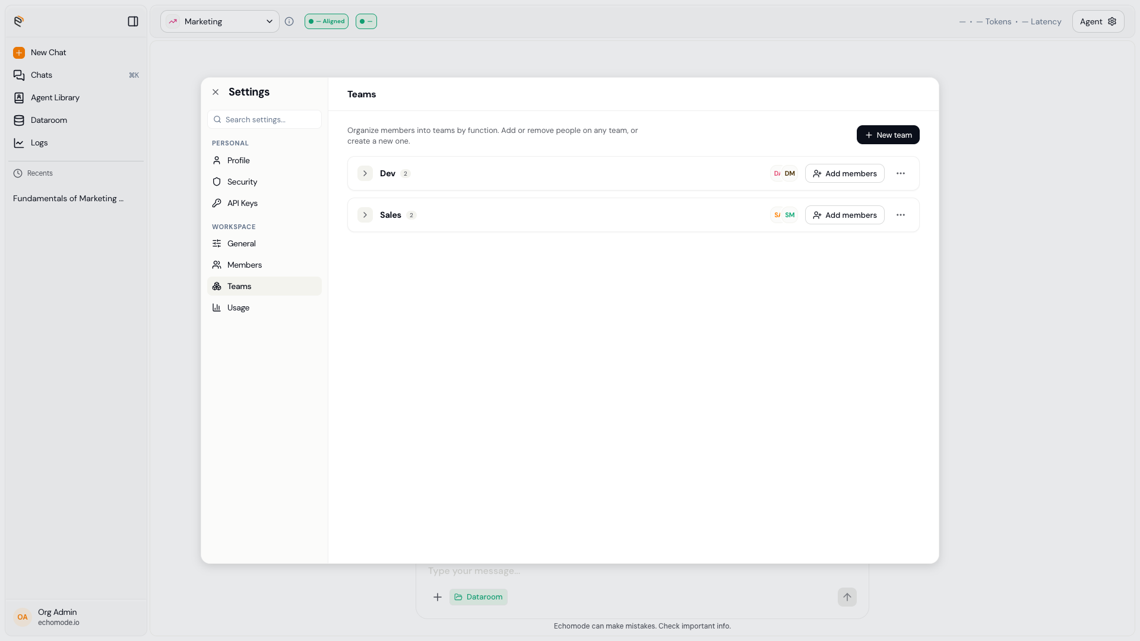
Task: Open the Usage workspace settings
Action: click(264, 308)
